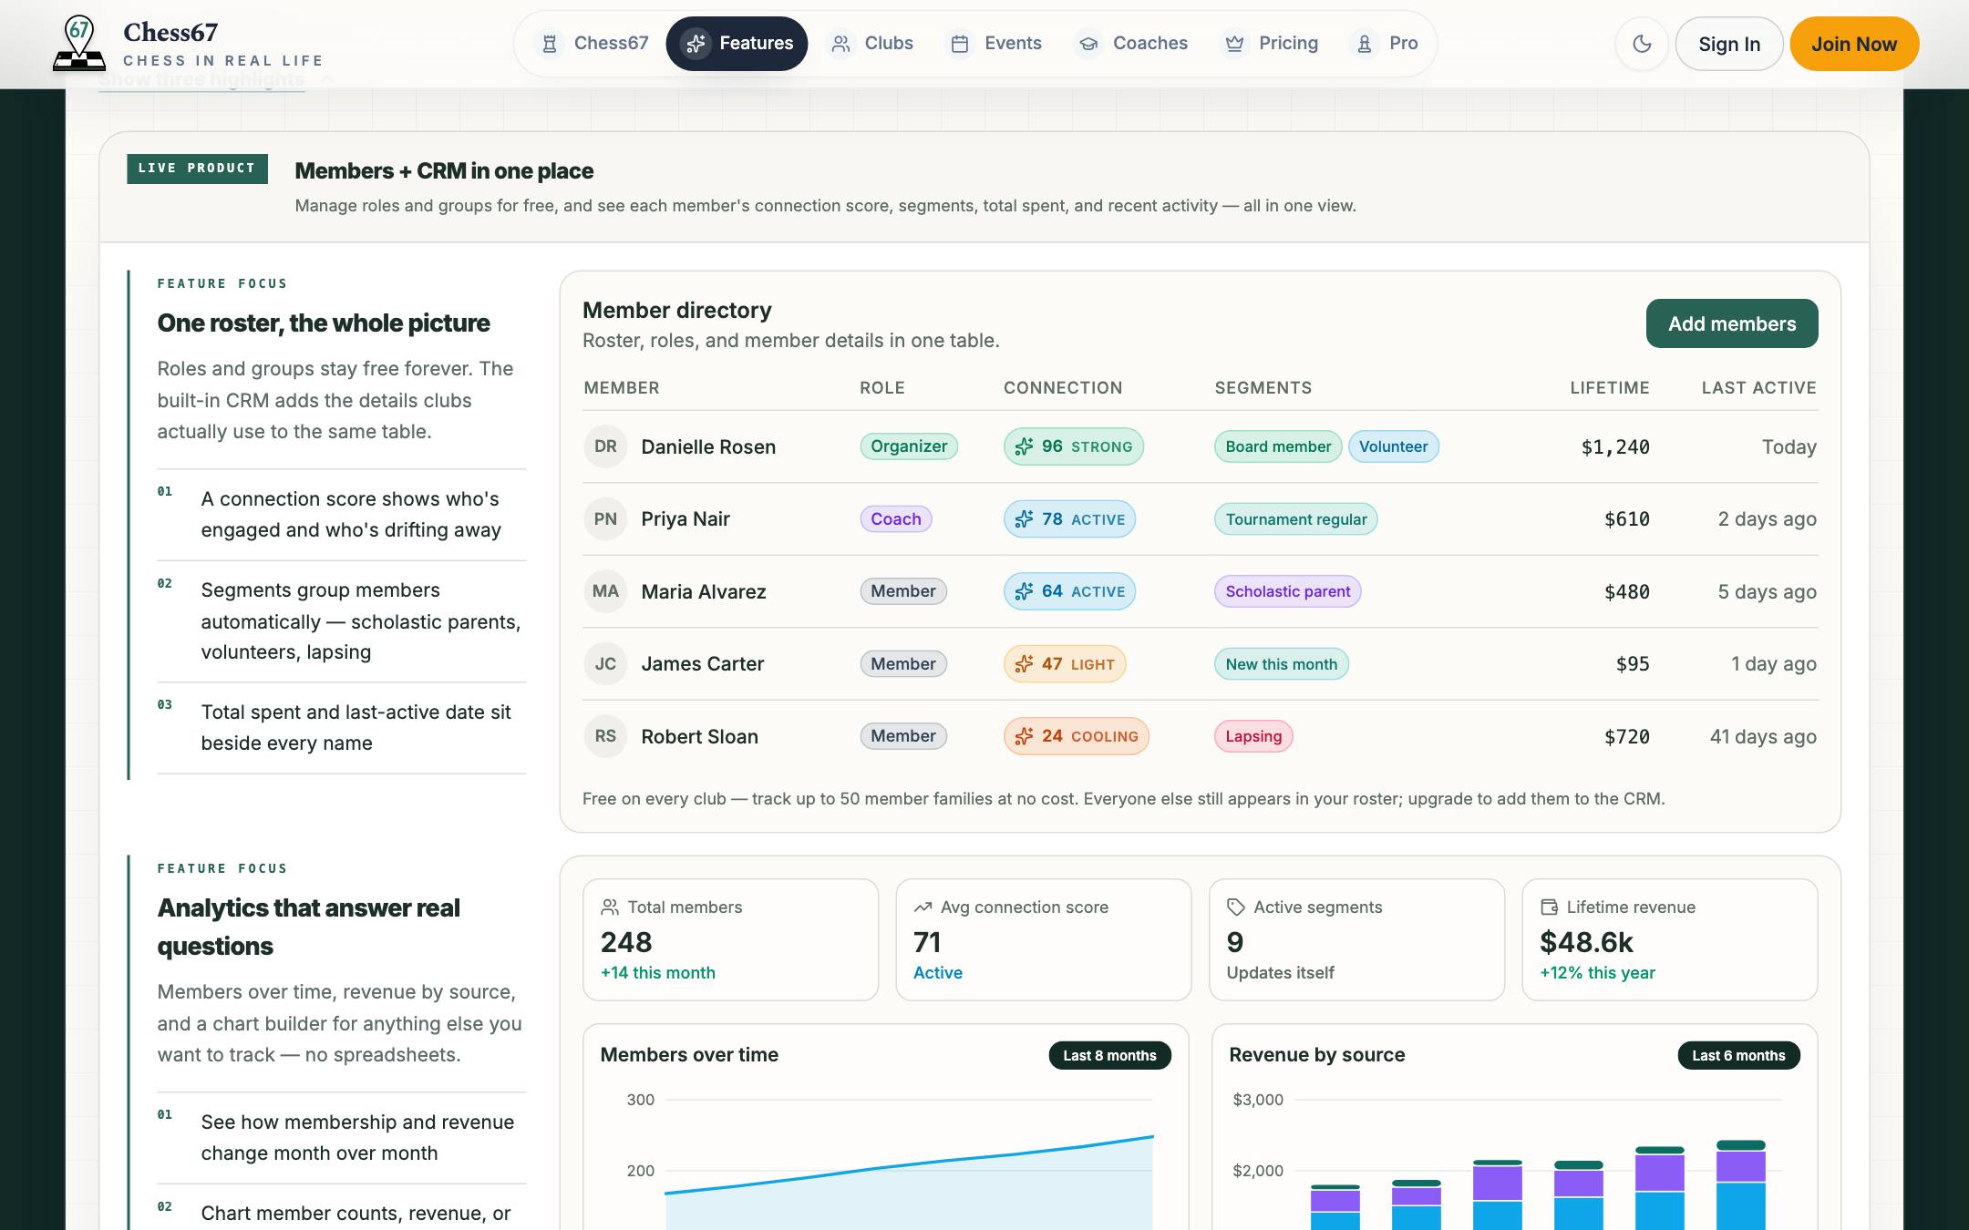This screenshot has height=1230, width=1969.
Task: Select the name Robert Sloan
Action: click(699, 736)
